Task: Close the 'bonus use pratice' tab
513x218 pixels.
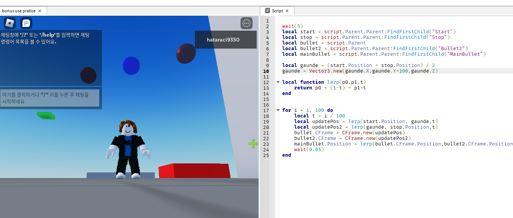Action: [x=40, y=11]
